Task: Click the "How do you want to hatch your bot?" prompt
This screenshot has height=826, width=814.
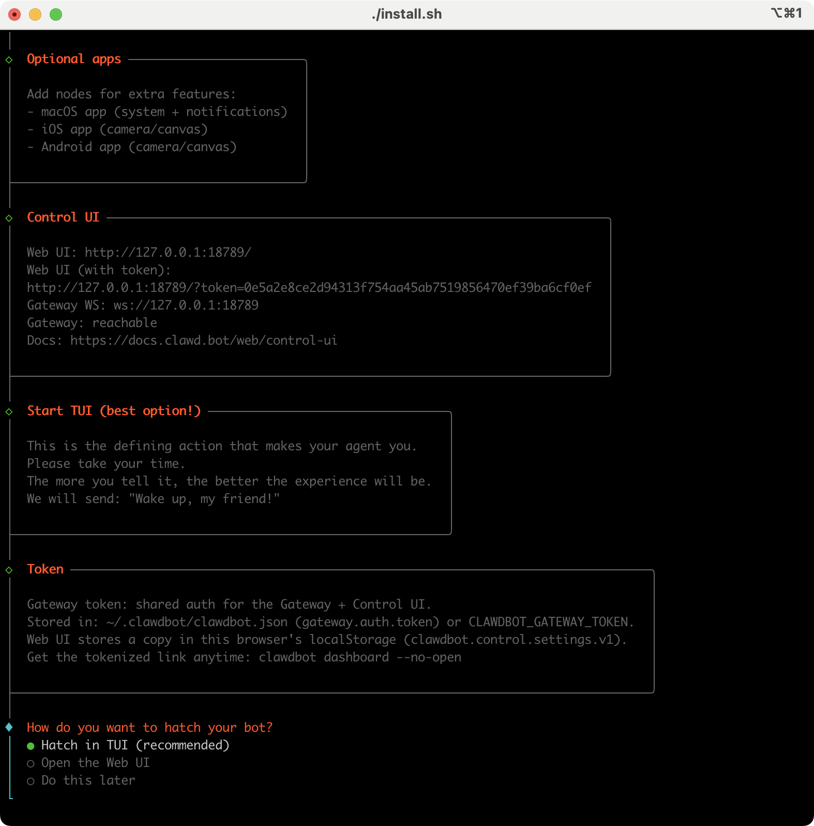Action: tap(149, 728)
